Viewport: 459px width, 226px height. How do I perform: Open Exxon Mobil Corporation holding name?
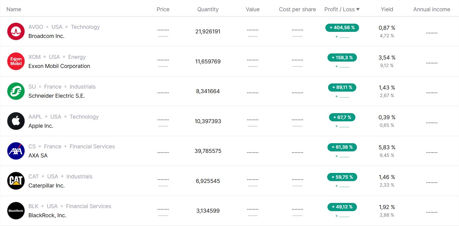point(59,66)
